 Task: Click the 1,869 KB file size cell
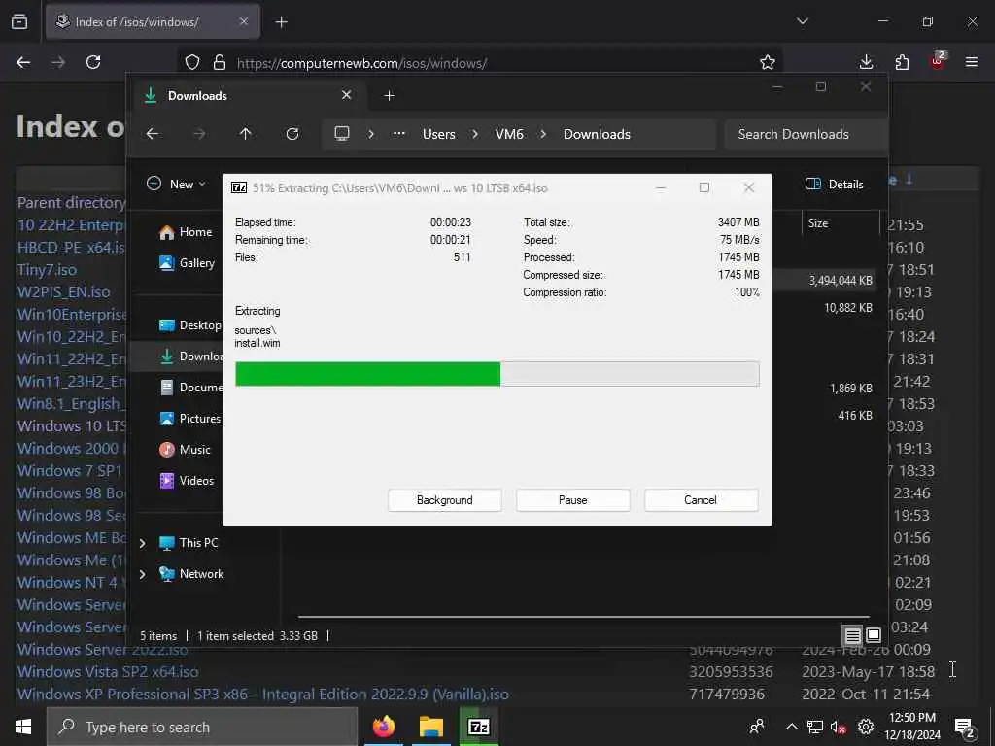click(x=851, y=389)
